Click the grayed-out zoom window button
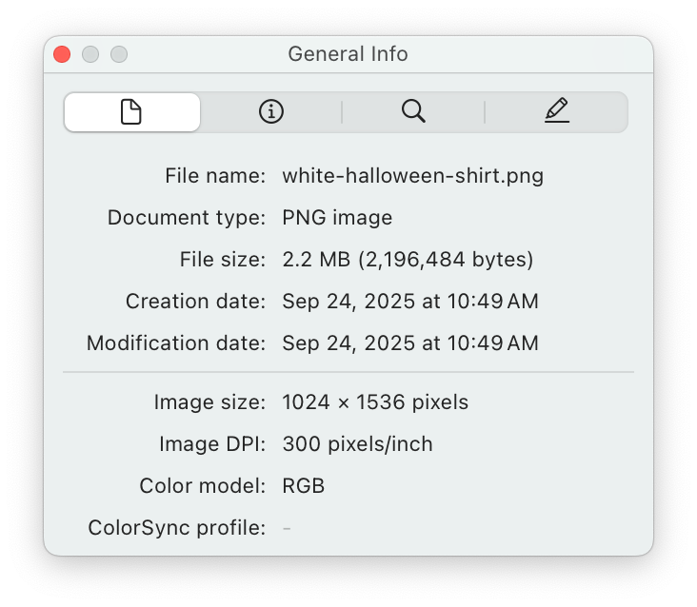This screenshot has height=607, width=697. [119, 54]
